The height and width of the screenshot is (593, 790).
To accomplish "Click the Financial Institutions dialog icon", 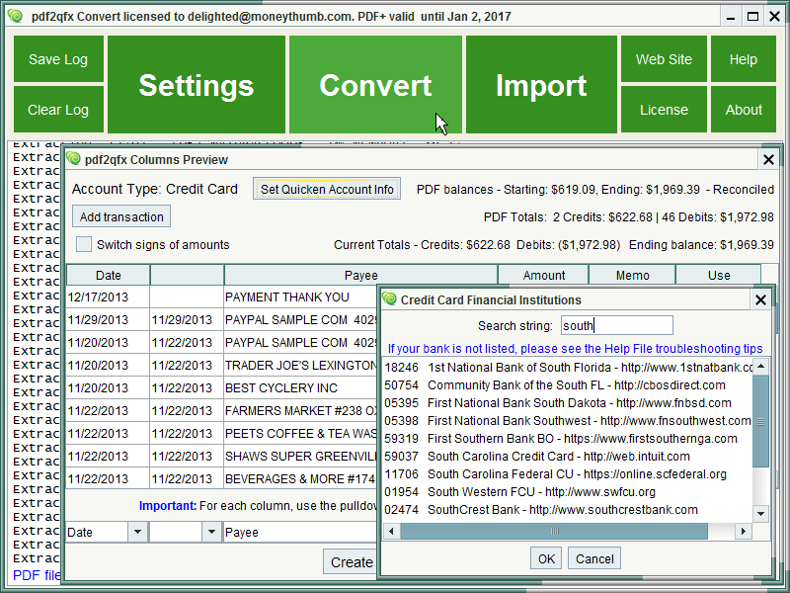I will click(389, 299).
